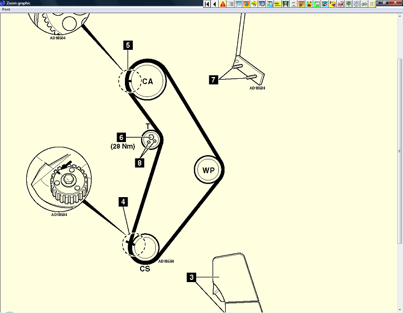Click the jump-to-first-page arrow icon

click(207, 4)
